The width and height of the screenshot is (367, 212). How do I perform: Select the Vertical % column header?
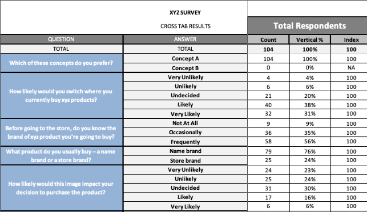pyautogui.click(x=310, y=40)
